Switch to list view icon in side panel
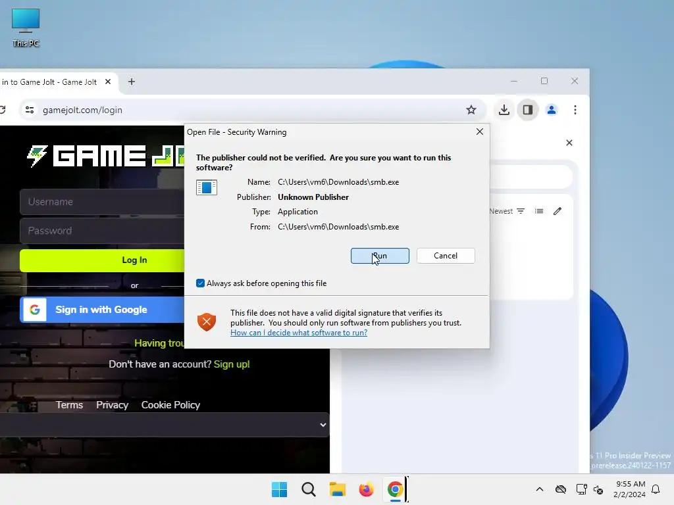 (x=539, y=211)
